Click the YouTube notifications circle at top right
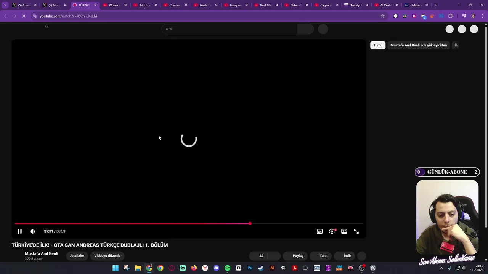 462,29
